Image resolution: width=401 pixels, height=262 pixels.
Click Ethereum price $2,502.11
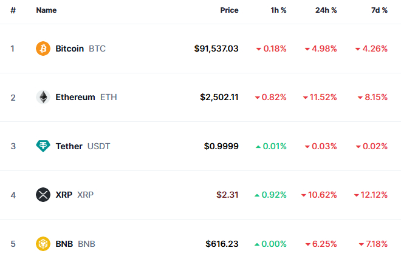(219, 97)
